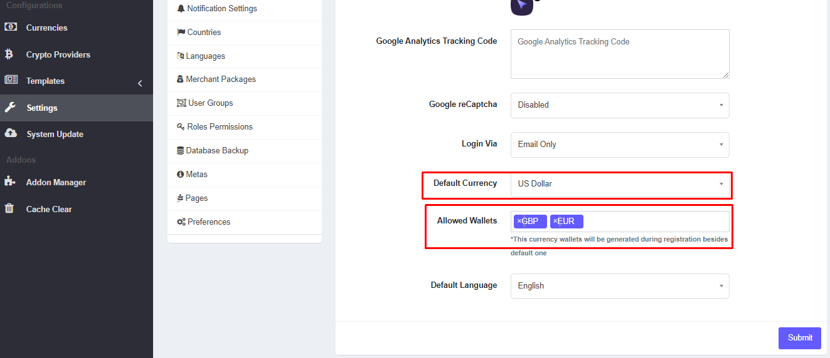Click the Submit button
This screenshot has width=830, height=358.
[x=799, y=338]
